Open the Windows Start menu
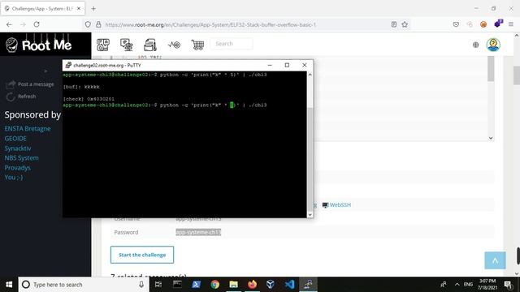The image size is (520, 292). pyautogui.click(x=9, y=285)
